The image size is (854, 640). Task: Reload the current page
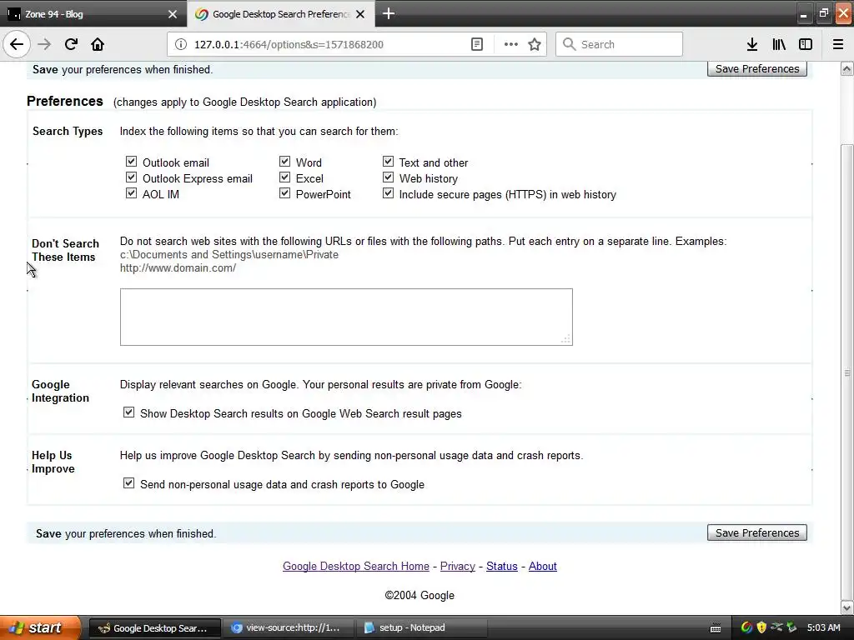[x=71, y=44]
